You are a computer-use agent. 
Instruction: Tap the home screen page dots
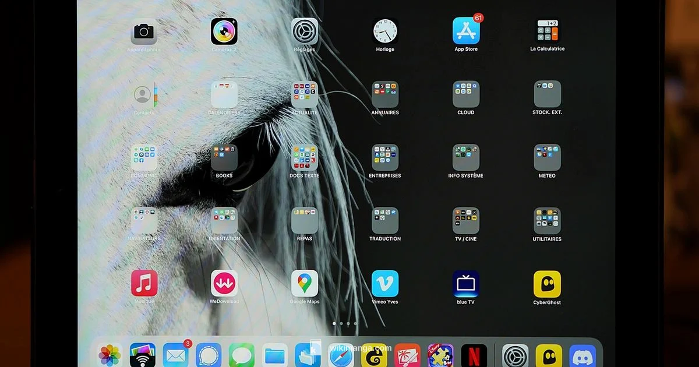point(344,323)
